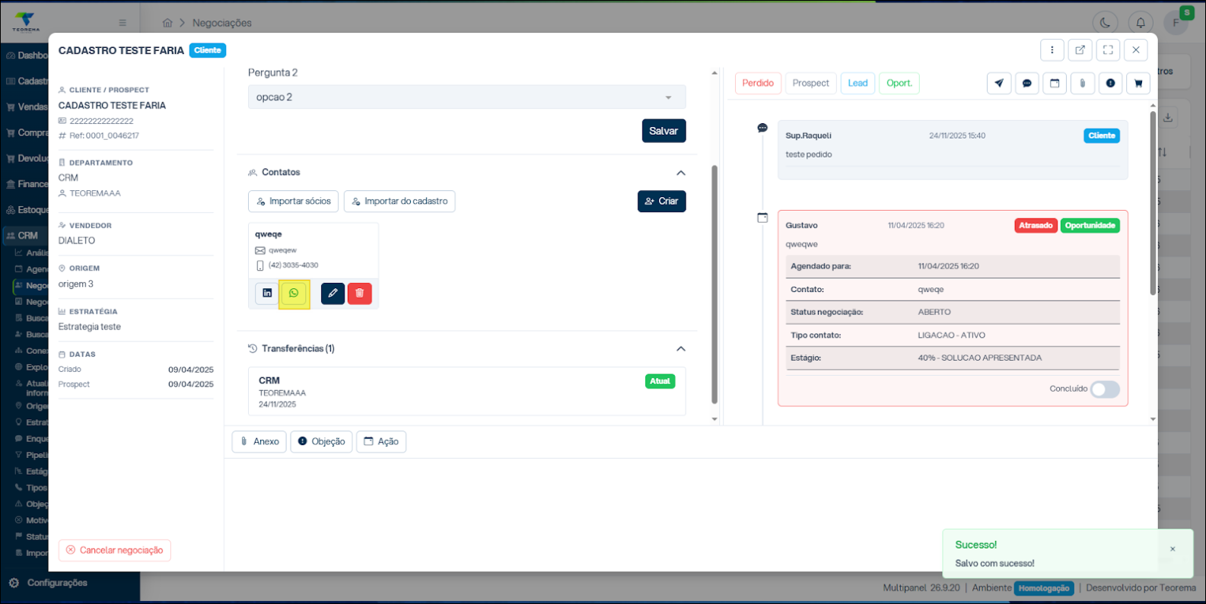Click the Ação button

(x=381, y=442)
